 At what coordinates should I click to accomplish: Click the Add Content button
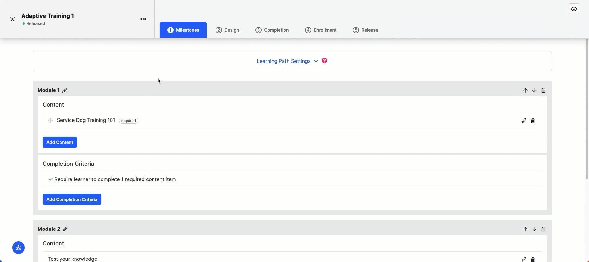point(60,142)
